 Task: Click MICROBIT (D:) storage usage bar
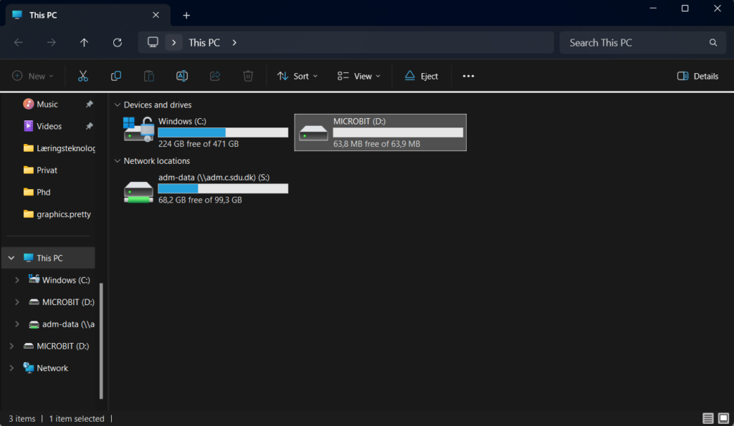click(x=398, y=132)
